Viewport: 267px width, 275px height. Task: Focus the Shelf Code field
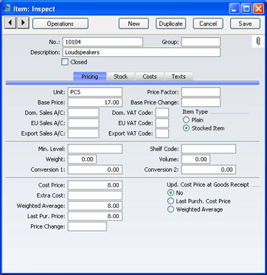(209, 149)
